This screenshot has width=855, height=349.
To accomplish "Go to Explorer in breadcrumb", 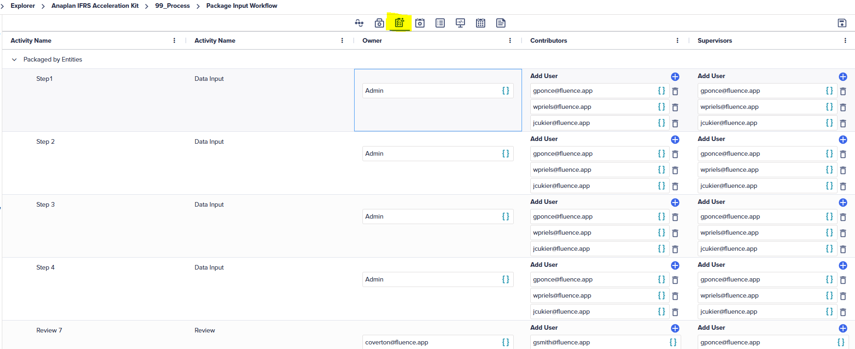I will (x=23, y=6).
